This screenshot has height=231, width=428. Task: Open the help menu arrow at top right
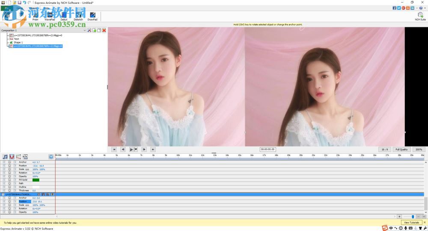tap(425, 8)
